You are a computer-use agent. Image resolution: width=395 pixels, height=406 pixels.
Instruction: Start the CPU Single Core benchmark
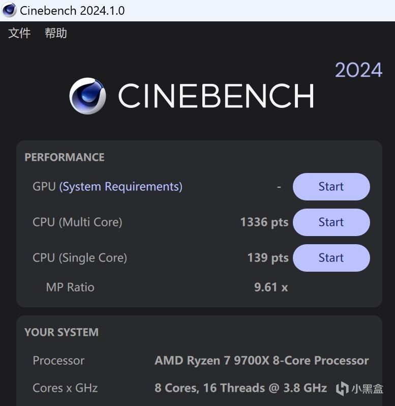pos(331,258)
